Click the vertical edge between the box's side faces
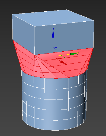Image resolution: width=106 pixels, height=136 pixels. (34, 41)
